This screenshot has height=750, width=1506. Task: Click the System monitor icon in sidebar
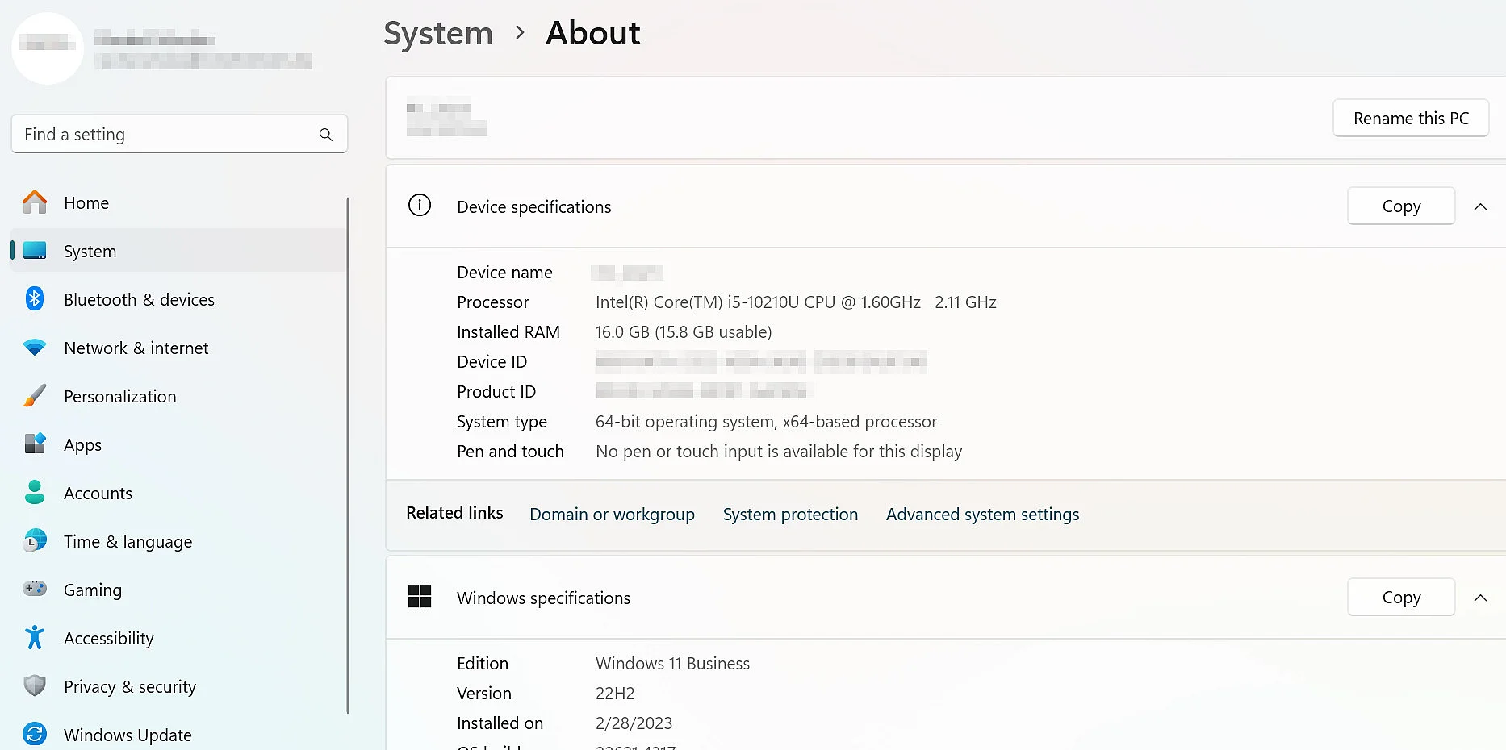pyautogui.click(x=35, y=251)
